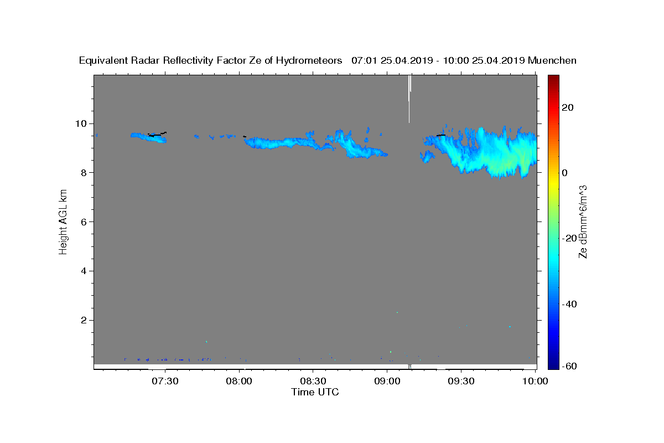Screen dimensions: 664x443
Task: Click the dark red top of colorbar
Action: pos(553,80)
